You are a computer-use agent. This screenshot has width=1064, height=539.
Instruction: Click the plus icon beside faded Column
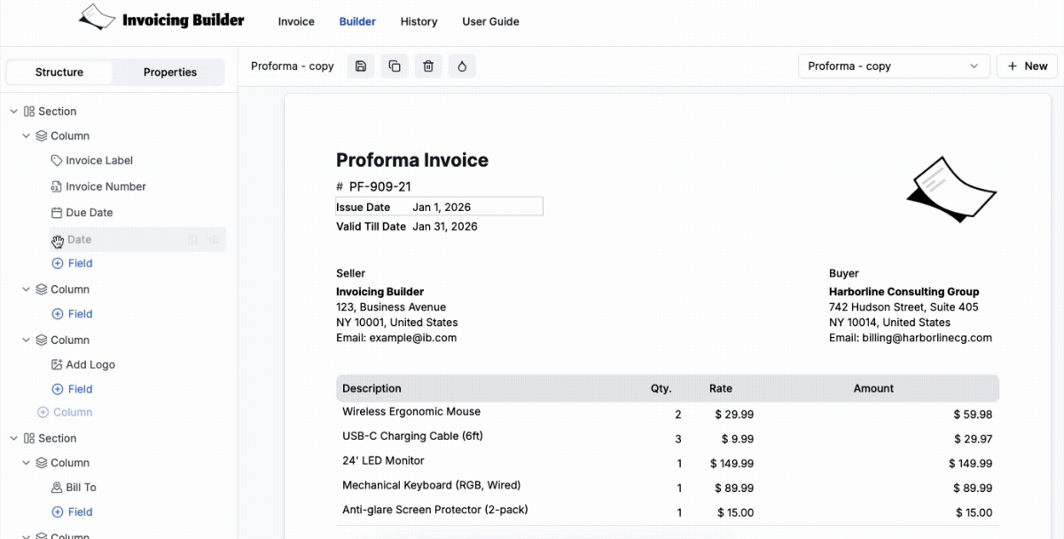[x=43, y=412]
